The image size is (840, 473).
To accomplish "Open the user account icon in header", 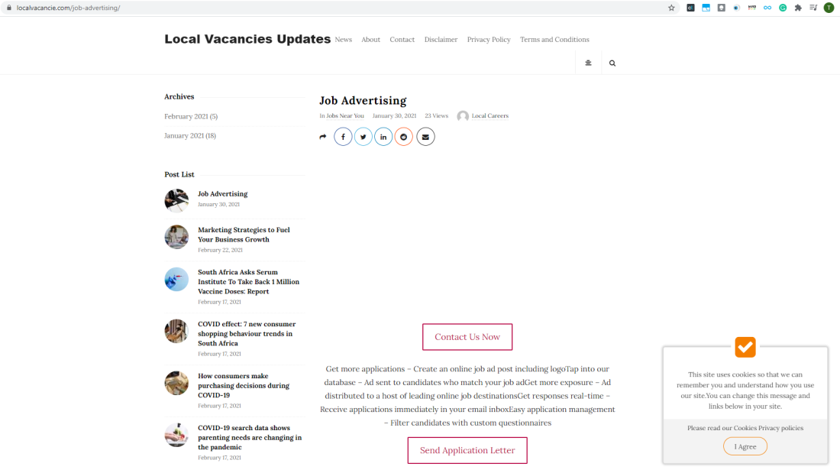I will [x=588, y=63].
